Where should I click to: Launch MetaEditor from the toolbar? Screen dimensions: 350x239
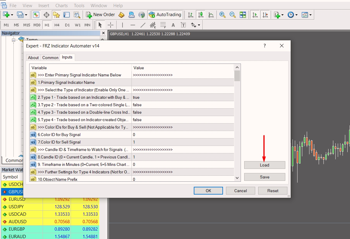121,15
